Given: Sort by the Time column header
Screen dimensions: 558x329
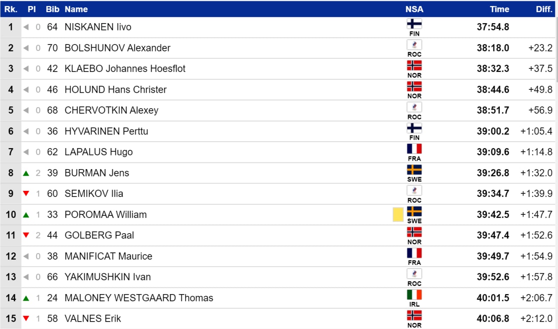Looking at the screenshot, I should pyautogui.click(x=499, y=9).
